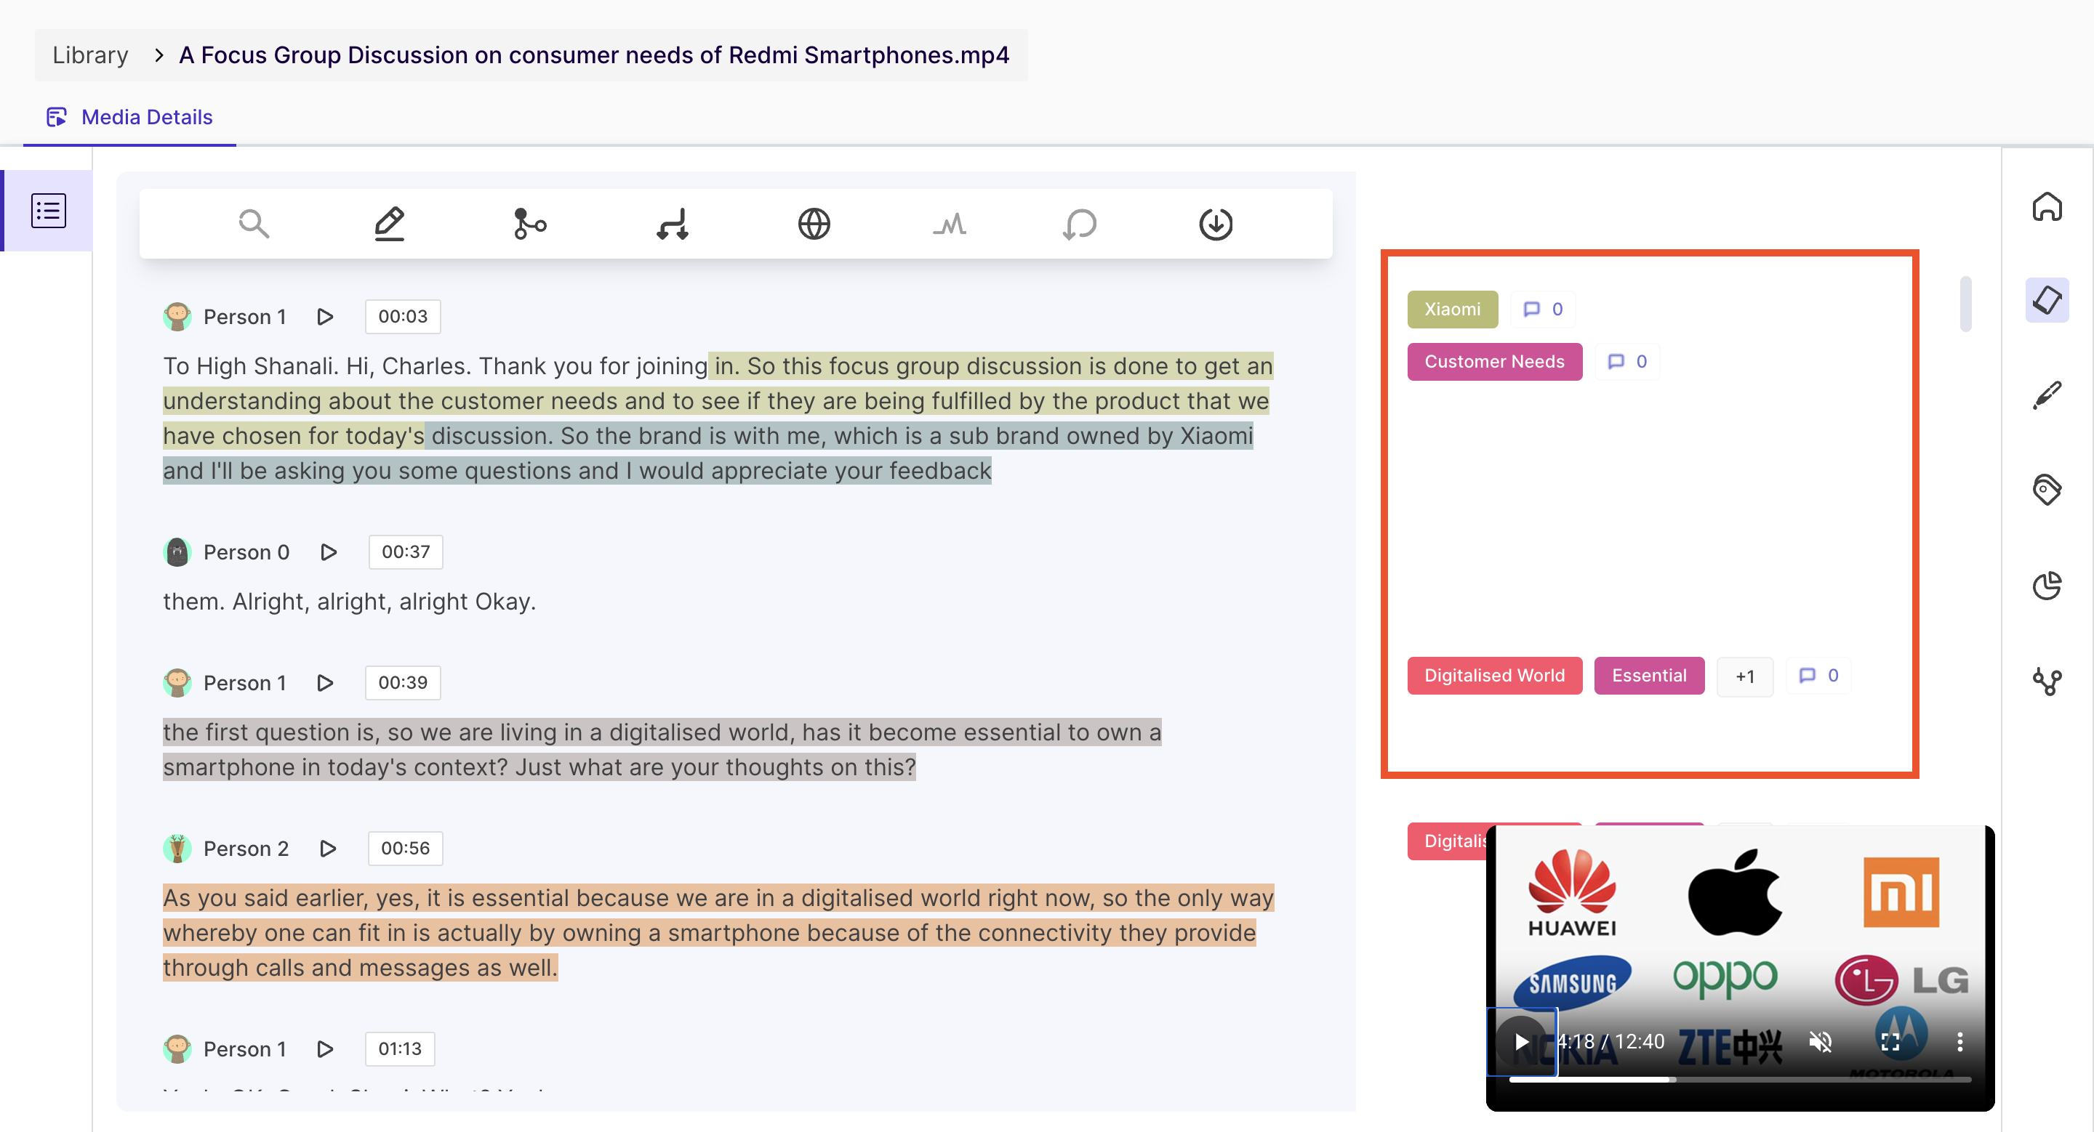Image resolution: width=2094 pixels, height=1132 pixels.
Task: Click the 00:56 timestamp box
Action: 405,849
